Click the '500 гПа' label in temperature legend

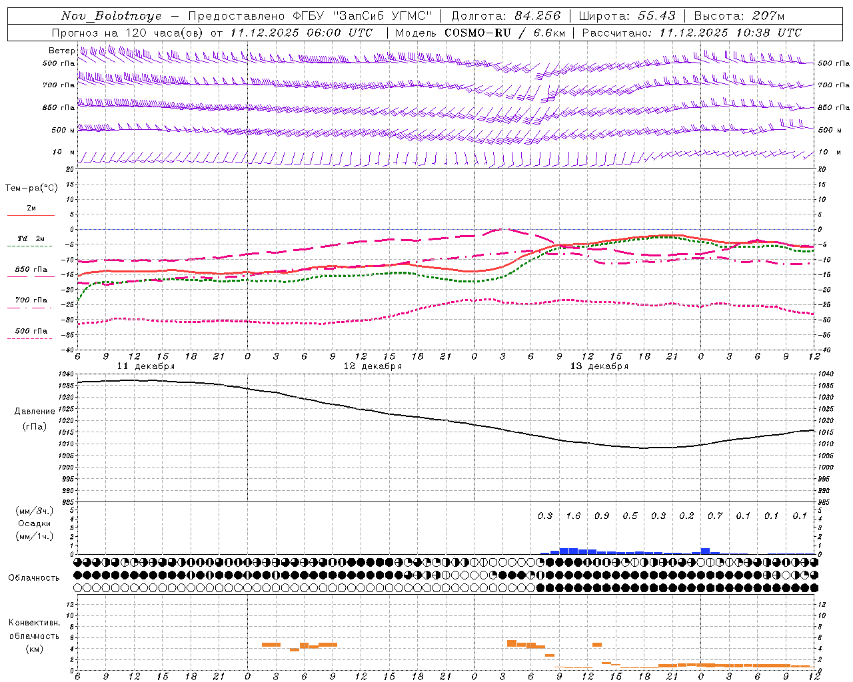point(31,331)
